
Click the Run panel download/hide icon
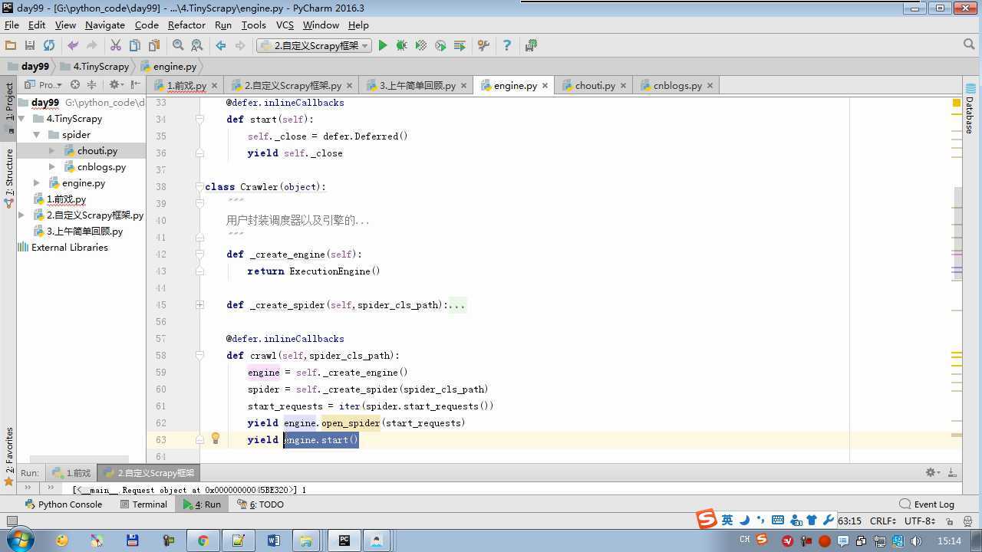952,473
